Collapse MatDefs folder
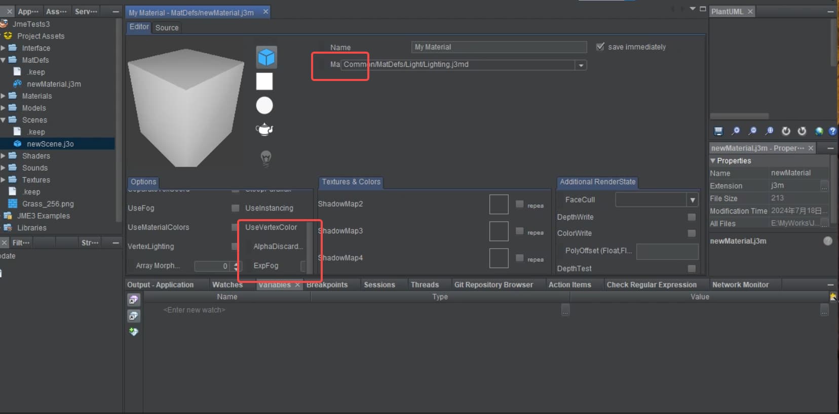This screenshot has height=414, width=839. pos(3,60)
